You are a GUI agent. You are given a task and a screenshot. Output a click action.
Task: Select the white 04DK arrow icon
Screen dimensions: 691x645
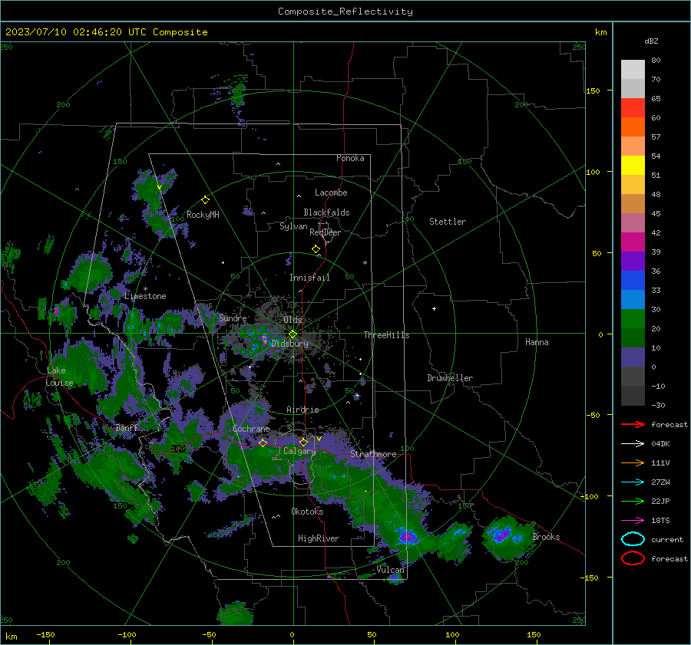point(633,444)
